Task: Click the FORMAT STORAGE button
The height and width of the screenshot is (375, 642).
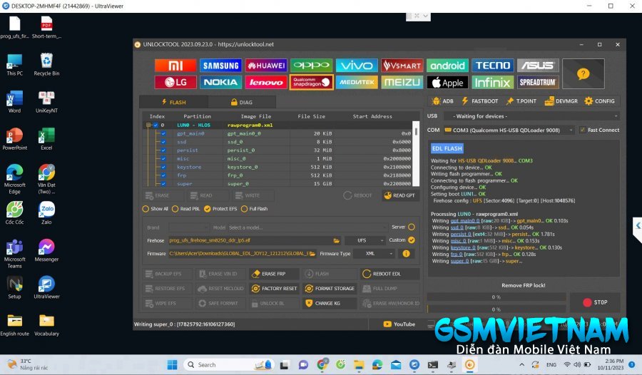Action: tap(330, 289)
